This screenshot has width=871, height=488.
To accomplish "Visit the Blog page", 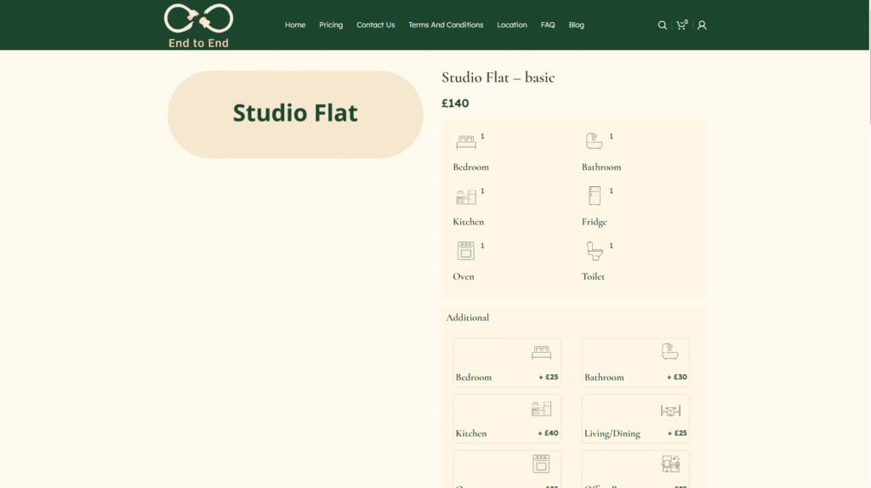I will (x=577, y=26).
